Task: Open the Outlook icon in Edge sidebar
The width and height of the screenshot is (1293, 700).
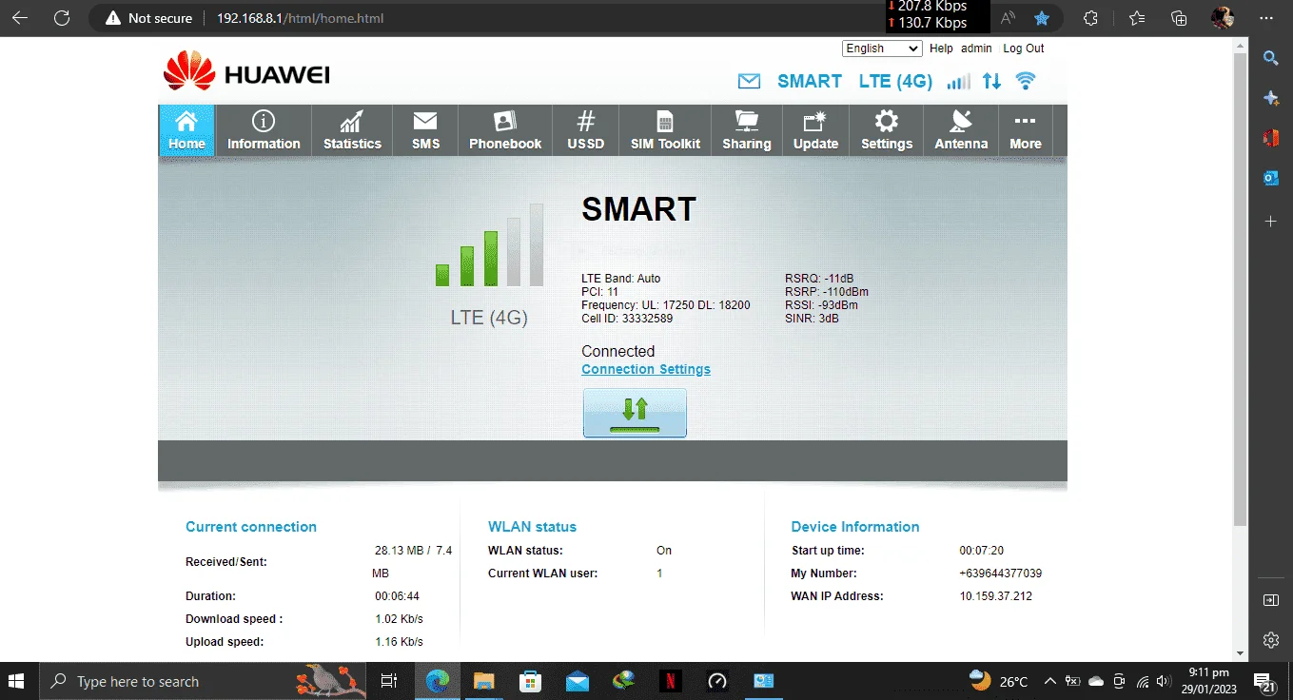Action: click(x=1270, y=178)
